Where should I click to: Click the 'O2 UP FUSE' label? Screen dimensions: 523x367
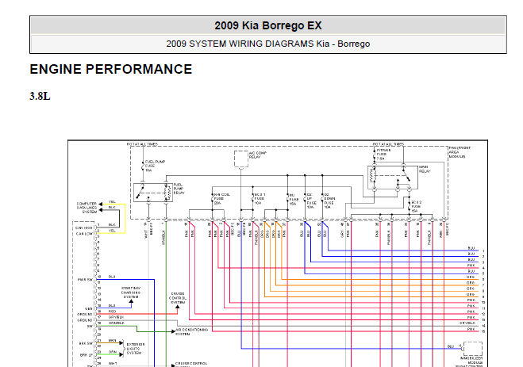(x=311, y=201)
